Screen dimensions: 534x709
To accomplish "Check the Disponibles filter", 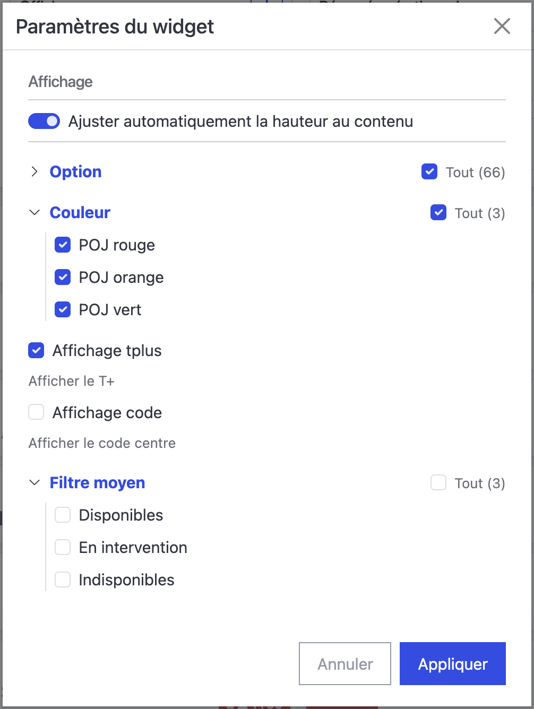I will point(63,515).
